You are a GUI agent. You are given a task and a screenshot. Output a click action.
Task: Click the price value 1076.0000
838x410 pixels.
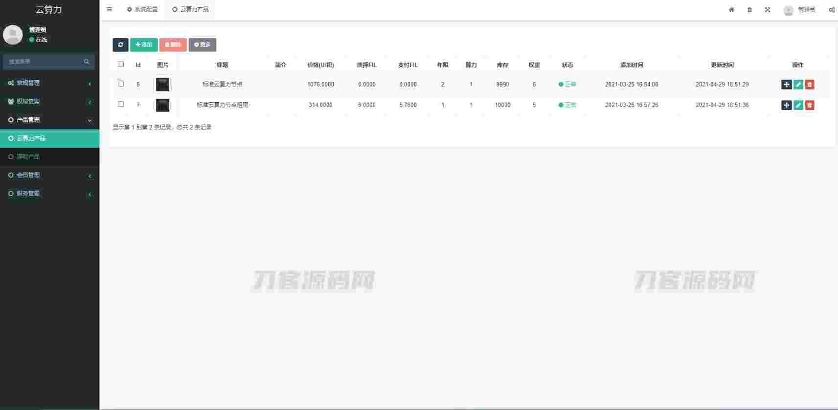[320, 85]
